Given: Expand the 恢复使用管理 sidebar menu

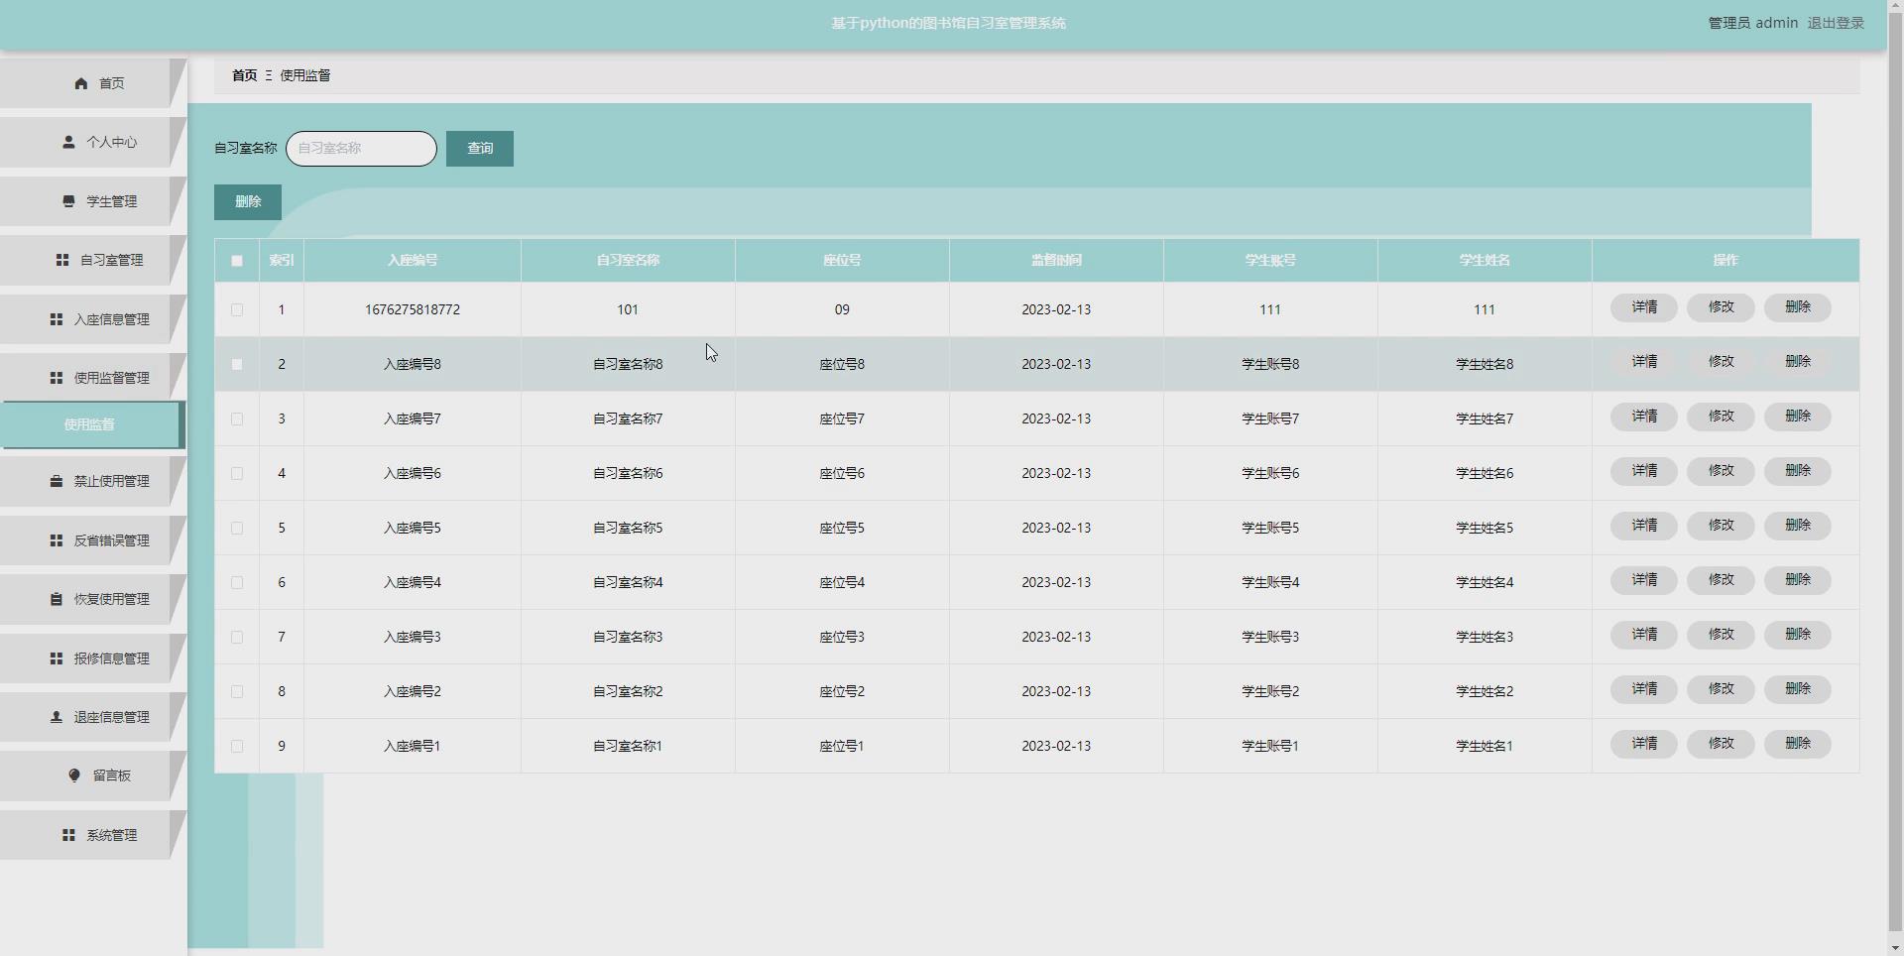Looking at the screenshot, I should click(91, 599).
